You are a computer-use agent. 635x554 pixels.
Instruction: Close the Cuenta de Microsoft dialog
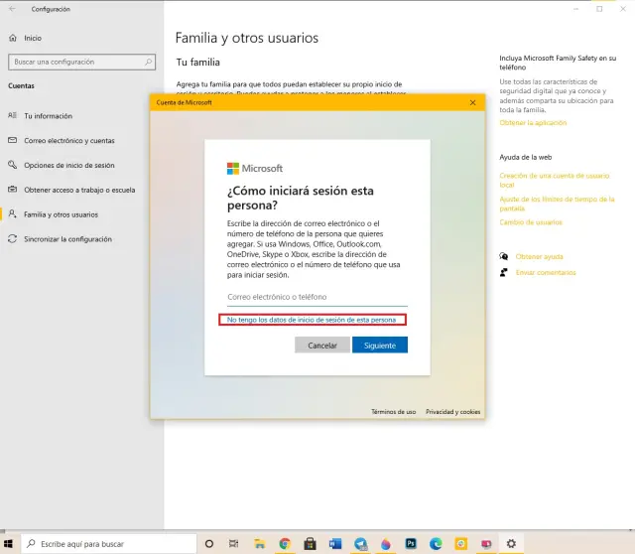[x=472, y=102]
